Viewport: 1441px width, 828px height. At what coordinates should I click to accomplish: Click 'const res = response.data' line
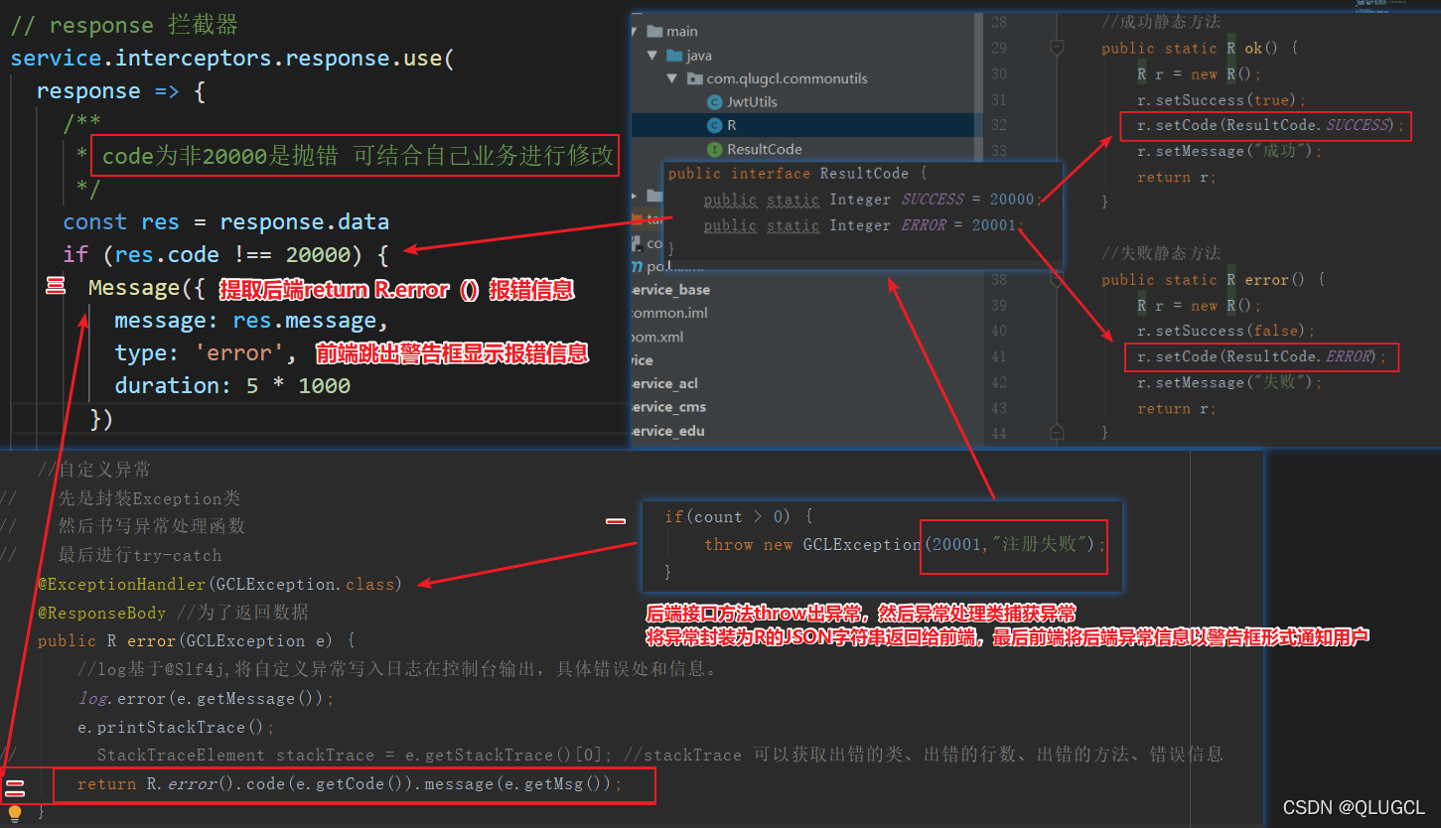(x=225, y=221)
